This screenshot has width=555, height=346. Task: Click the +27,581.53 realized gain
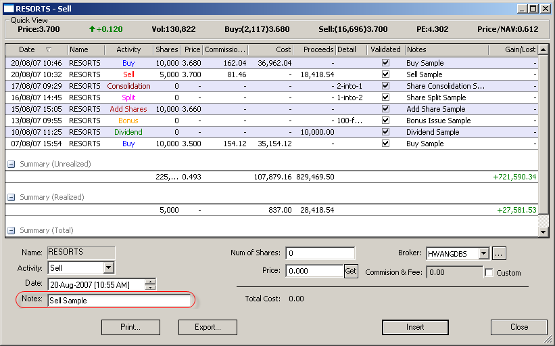[516, 210]
